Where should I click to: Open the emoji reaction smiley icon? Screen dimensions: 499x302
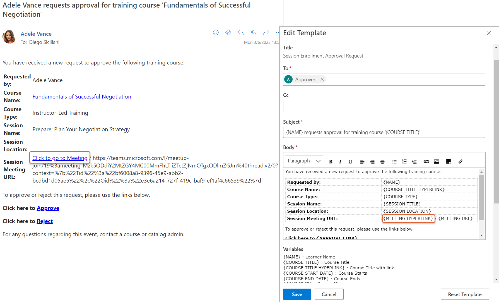(x=216, y=33)
